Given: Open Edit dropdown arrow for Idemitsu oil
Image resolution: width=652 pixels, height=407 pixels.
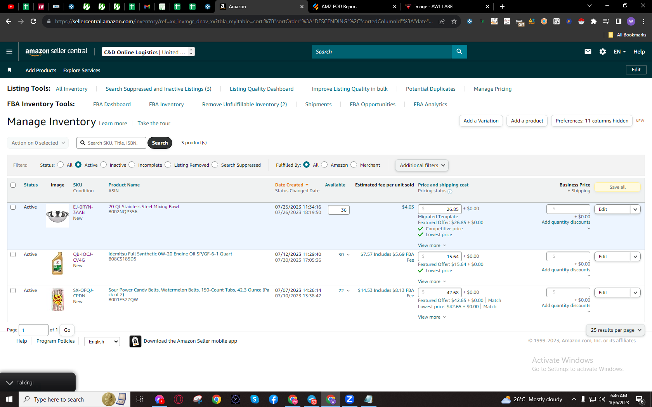Looking at the screenshot, I should point(635,257).
